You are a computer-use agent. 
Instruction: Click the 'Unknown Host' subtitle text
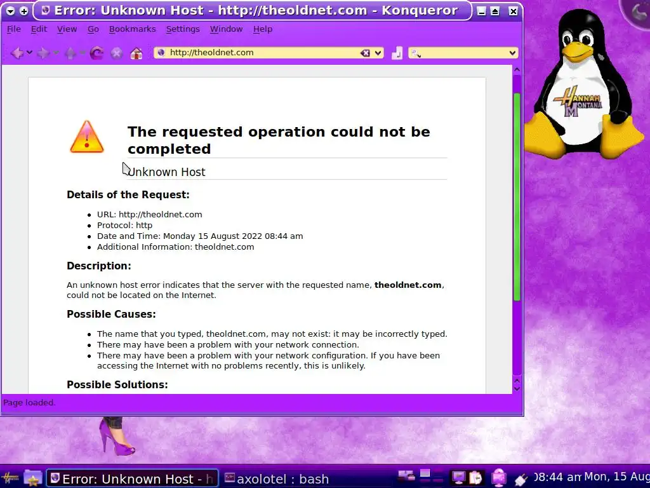[x=167, y=172]
